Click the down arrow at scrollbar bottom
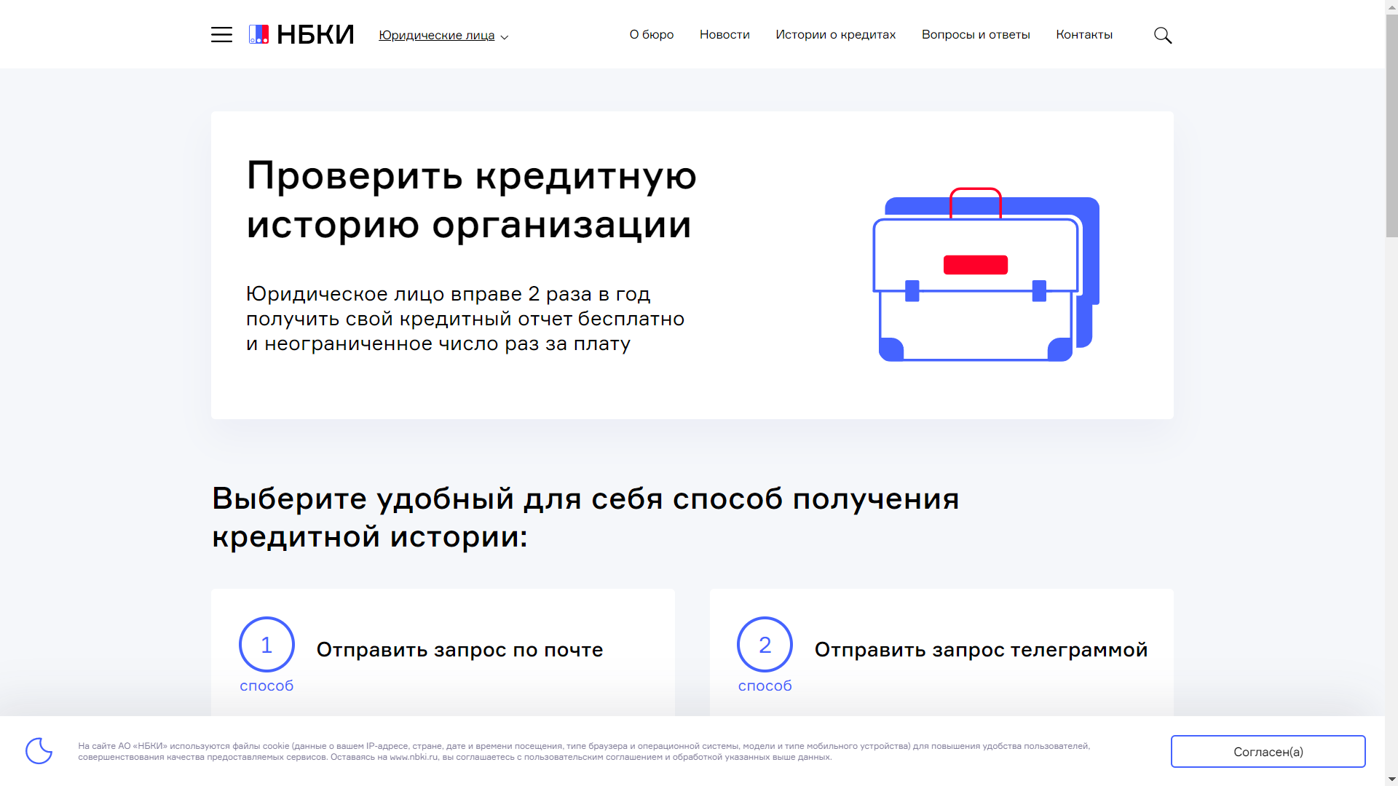1398x786 pixels. click(1391, 779)
